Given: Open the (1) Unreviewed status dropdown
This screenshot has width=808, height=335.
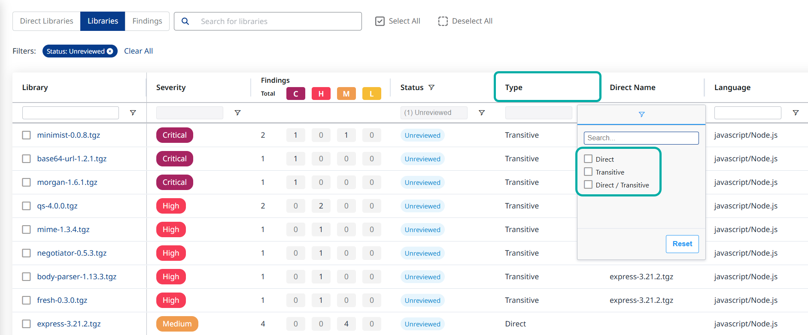Looking at the screenshot, I should [x=434, y=113].
